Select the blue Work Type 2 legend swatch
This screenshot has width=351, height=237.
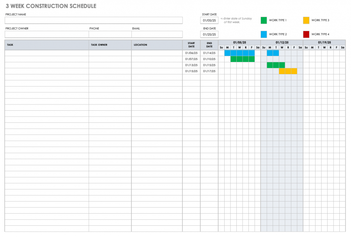(x=264, y=34)
